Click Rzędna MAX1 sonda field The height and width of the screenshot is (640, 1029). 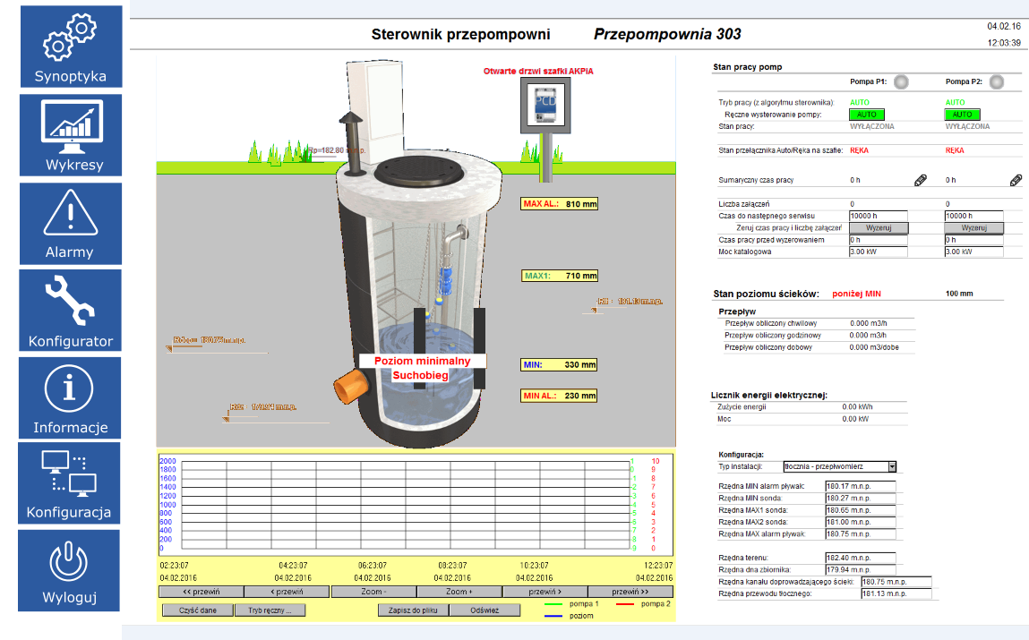click(861, 510)
